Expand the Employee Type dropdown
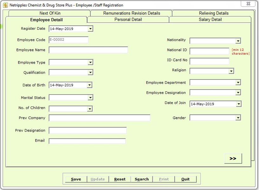Image resolution: width=259 pixels, height=190 pixels. (90, 62)
